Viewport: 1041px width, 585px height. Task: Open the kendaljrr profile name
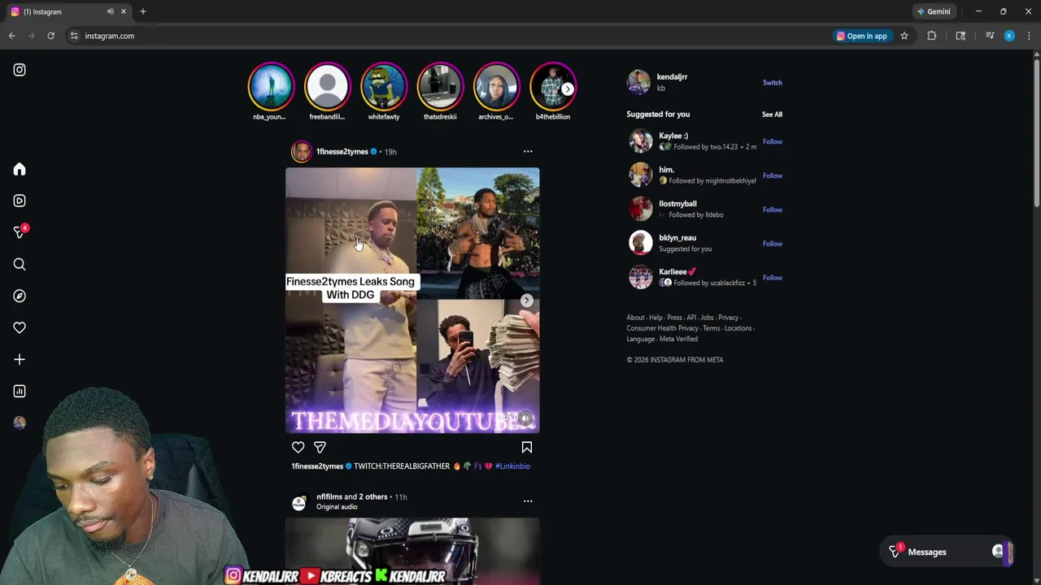[672, 77]
